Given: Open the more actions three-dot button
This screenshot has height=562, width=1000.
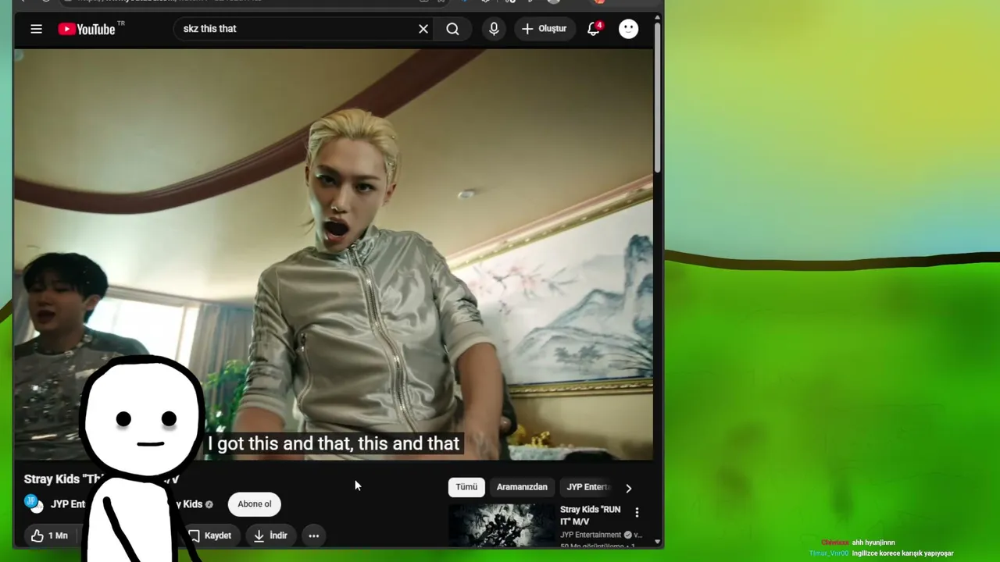Looking at the screenshot, I should pyautogui.click(x=313, y=535).
